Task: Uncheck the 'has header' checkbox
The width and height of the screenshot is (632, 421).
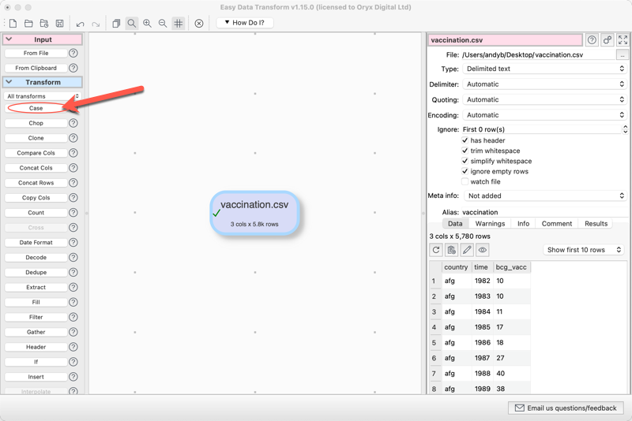Action: [x=465, y=140]
